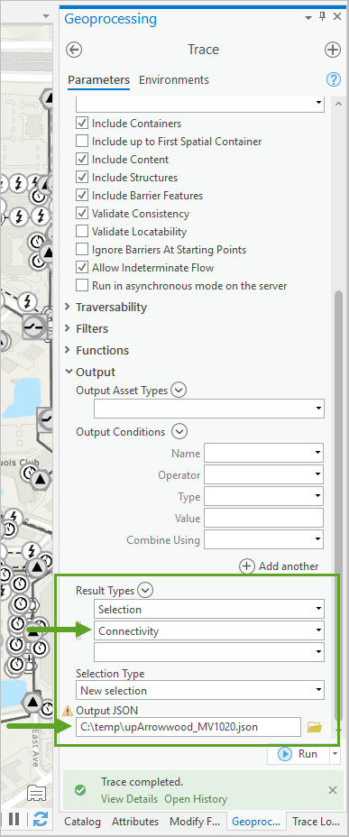Open the Open History link

coord(196,799)
